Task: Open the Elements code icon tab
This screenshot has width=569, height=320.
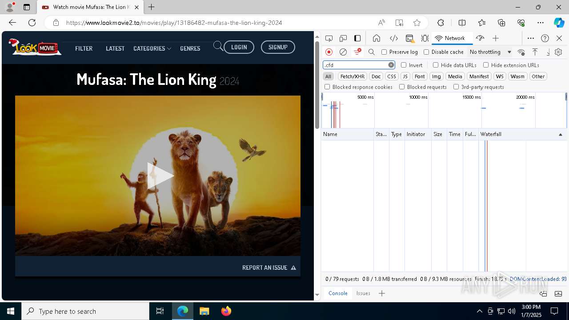Action: pos(393,38)
